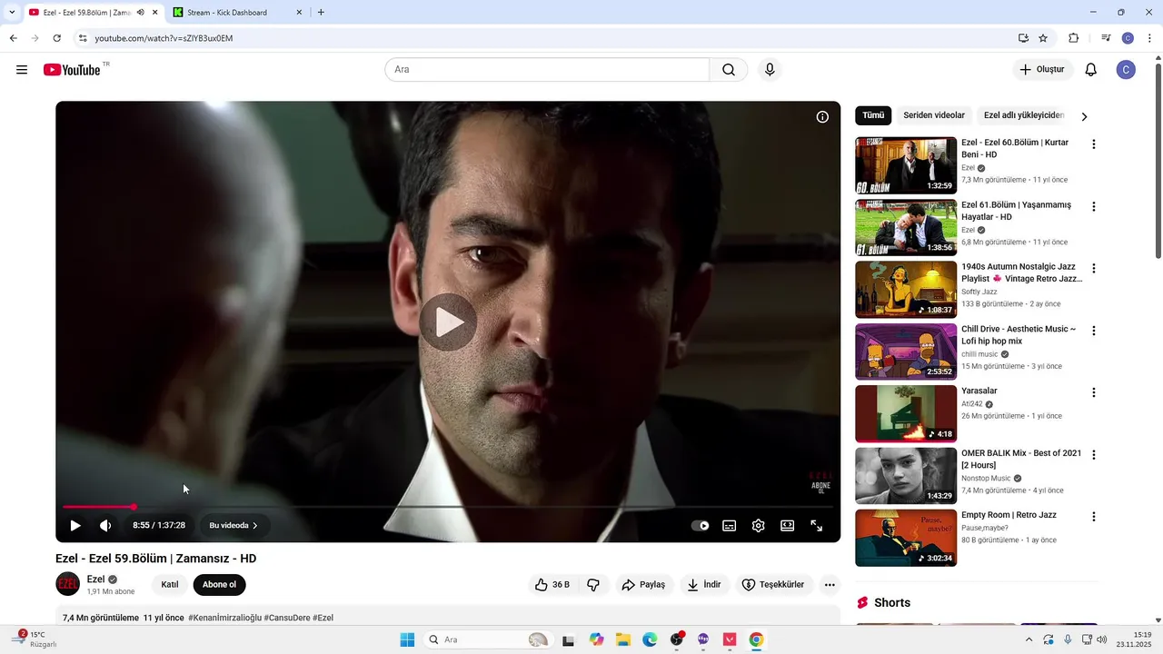Open the Windows Start menu

[x=407, y=639]
